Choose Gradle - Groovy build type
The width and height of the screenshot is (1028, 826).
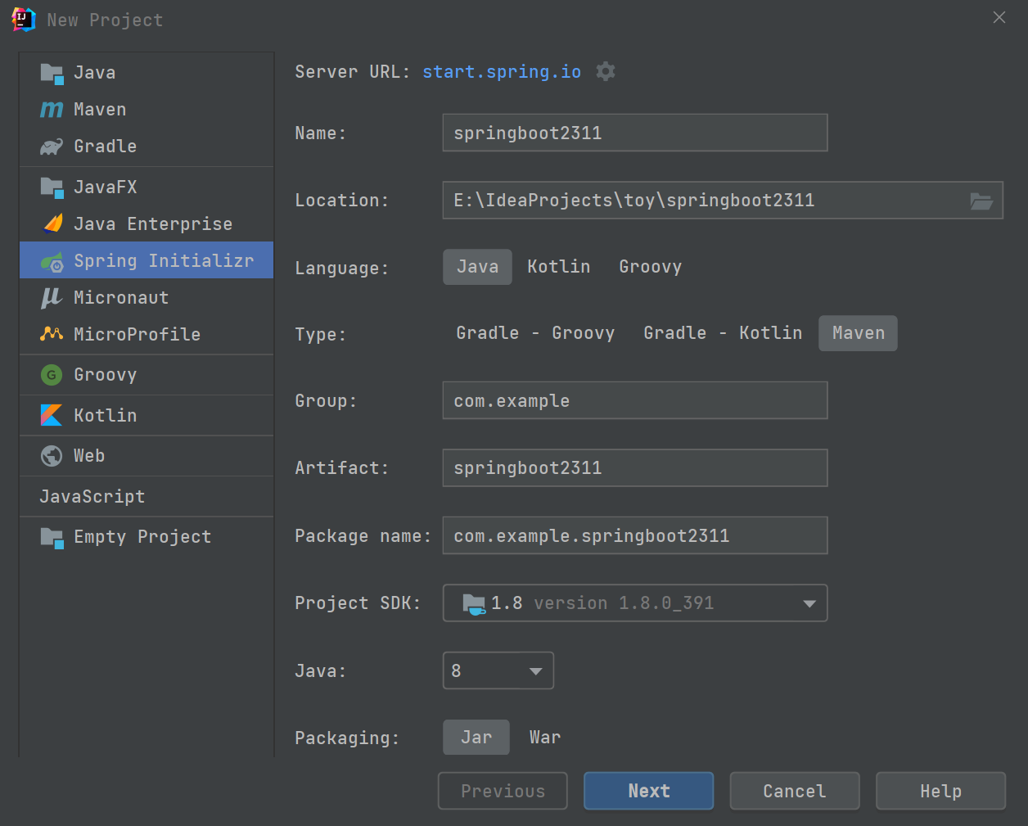[535, 333]
